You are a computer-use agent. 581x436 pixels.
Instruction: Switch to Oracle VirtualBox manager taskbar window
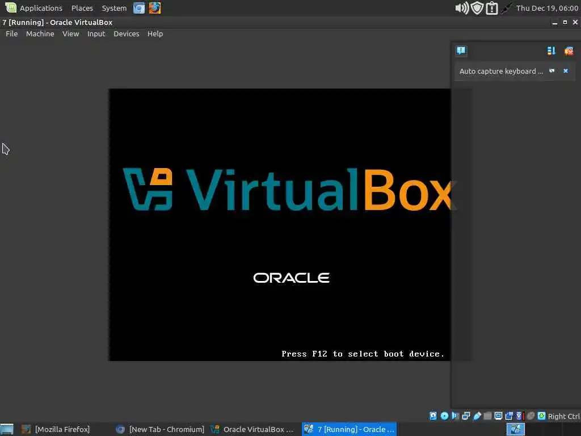[252, 429]
